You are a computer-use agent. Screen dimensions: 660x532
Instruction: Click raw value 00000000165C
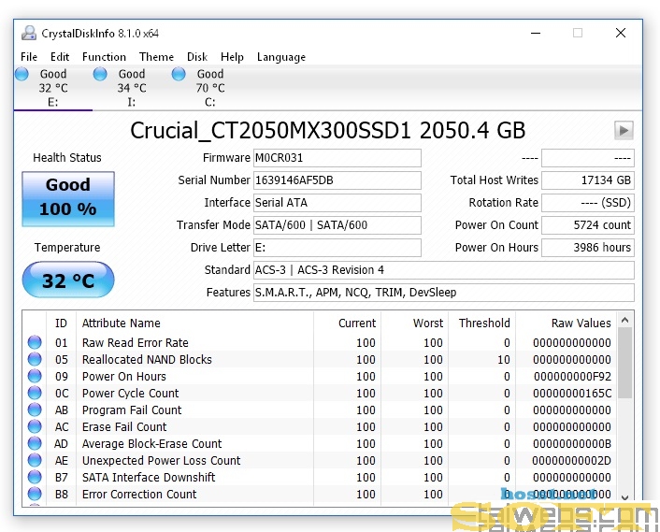[x=572, y=393]
